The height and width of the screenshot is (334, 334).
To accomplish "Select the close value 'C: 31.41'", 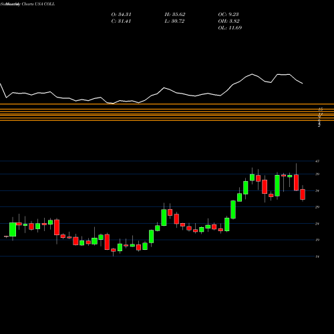I will 121,21.
